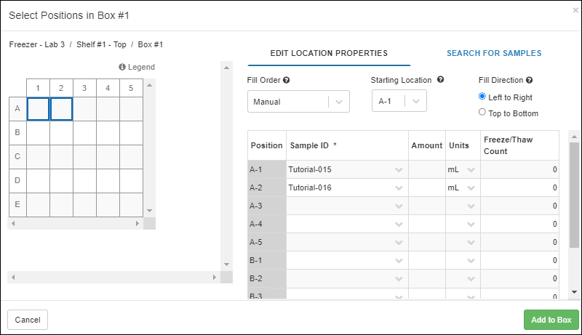582x335 pixels.
Task: Close the Select Positions dialog
Action: 575,10
